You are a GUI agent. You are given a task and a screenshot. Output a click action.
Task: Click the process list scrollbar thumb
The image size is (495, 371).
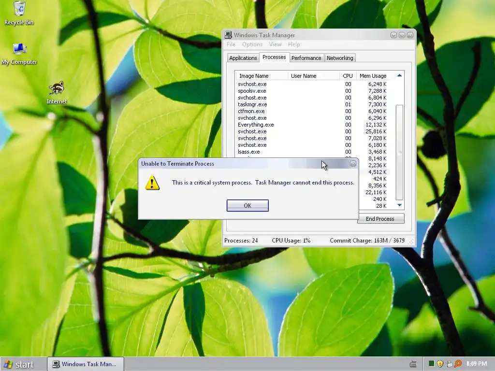[399, 152]
